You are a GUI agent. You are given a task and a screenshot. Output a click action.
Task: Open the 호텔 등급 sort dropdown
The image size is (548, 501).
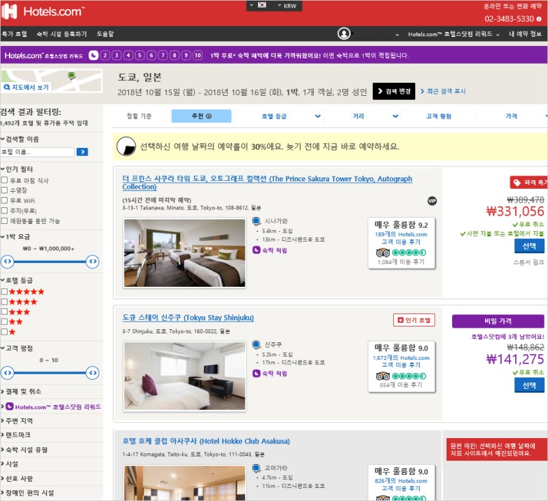[290, 116]
